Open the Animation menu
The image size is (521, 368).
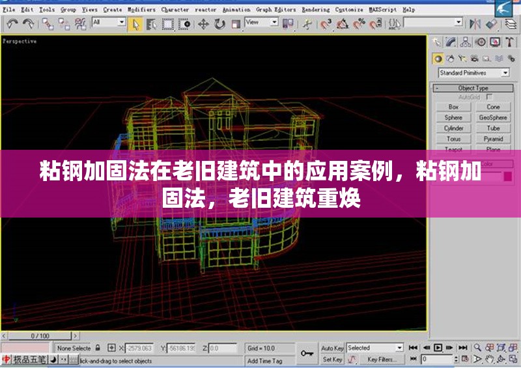coord(236,10)
